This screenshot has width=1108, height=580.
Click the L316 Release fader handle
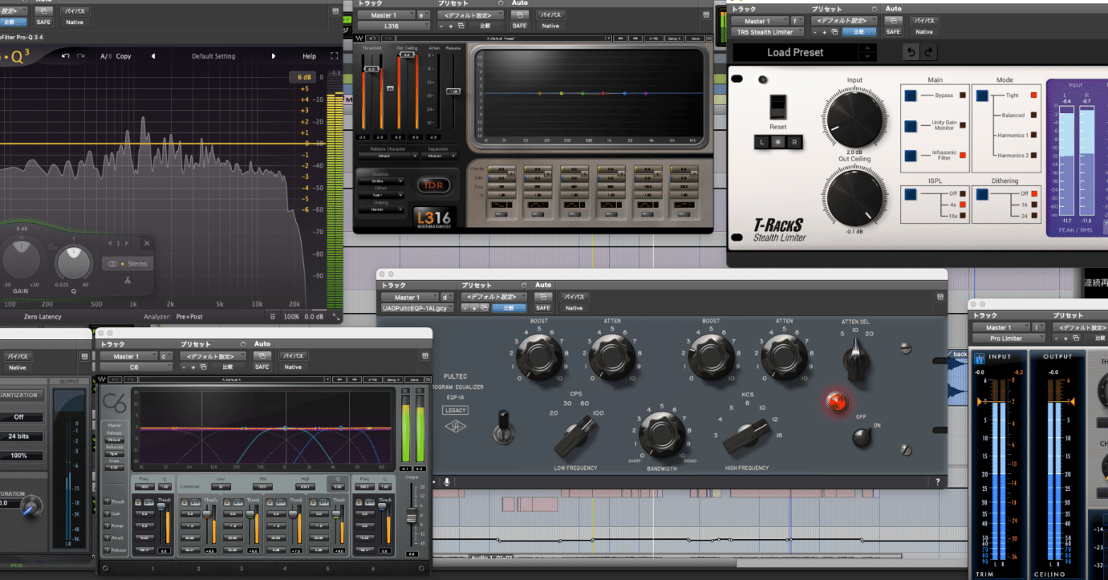click(x=453, y=91)
